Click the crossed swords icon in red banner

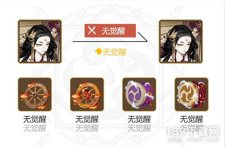point(92,30)
